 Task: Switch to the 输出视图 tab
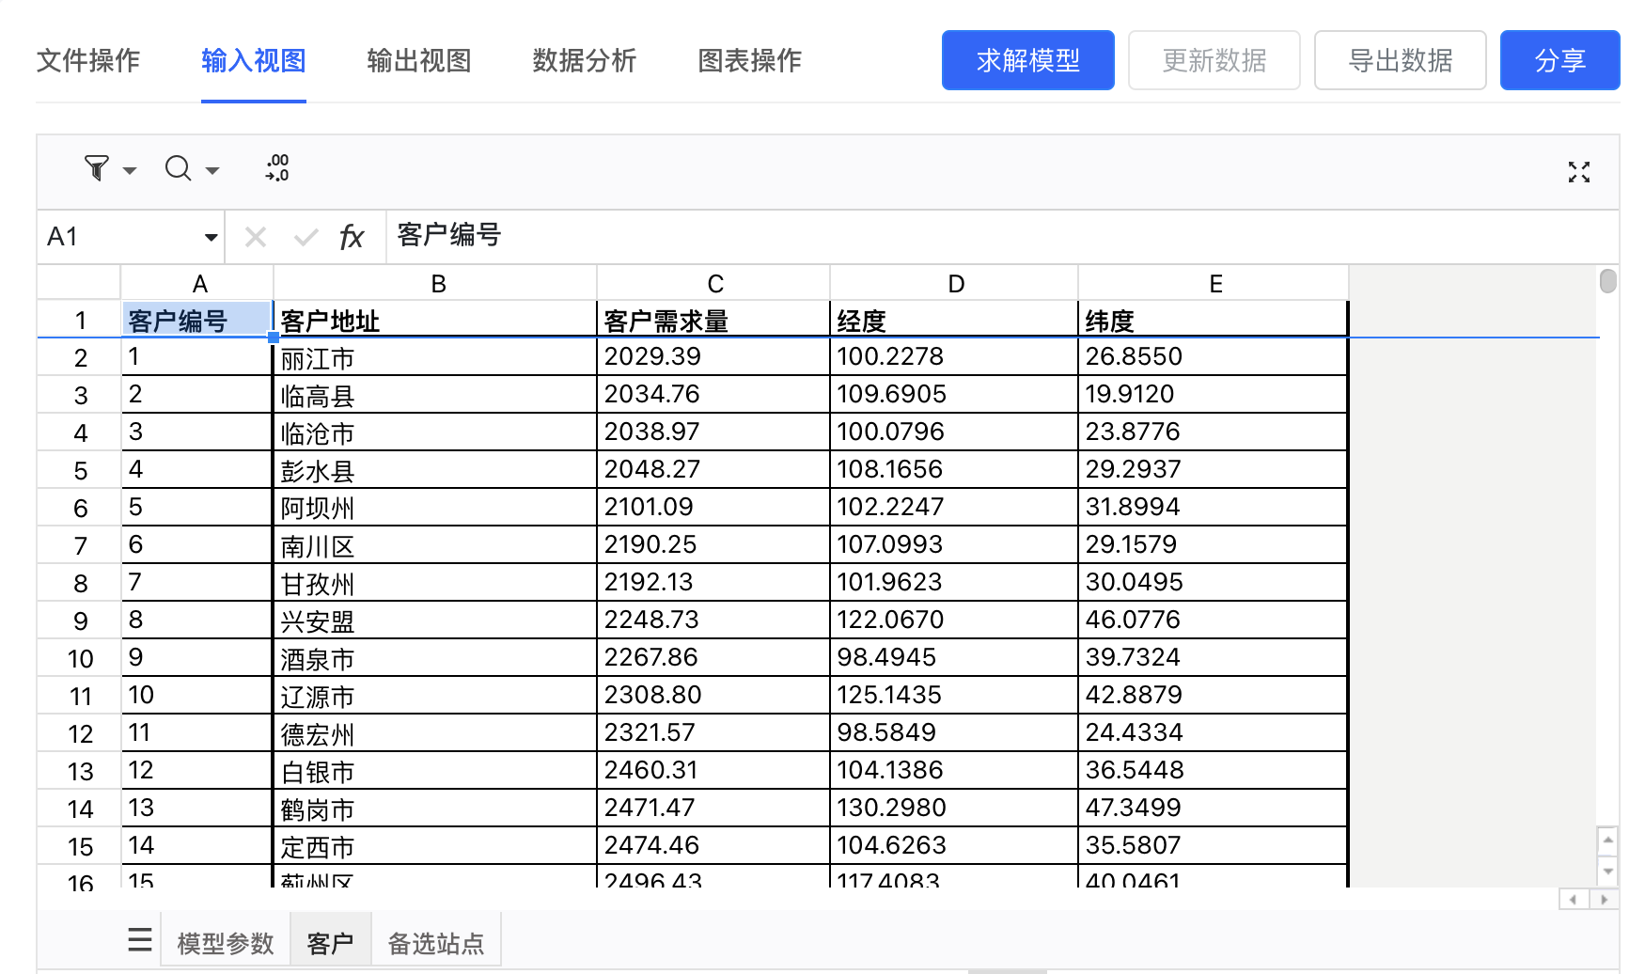(x=418, y=61)
